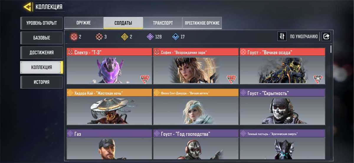Open the Престижное оружие tab
Screen dimensions: 354x163
pyautogui.click(x=202, y=23)
